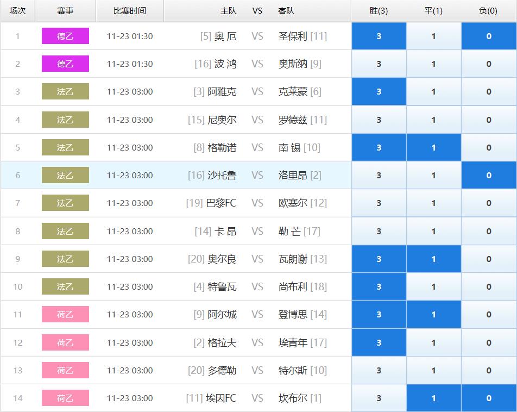Click the 平(1) column header

433,11
